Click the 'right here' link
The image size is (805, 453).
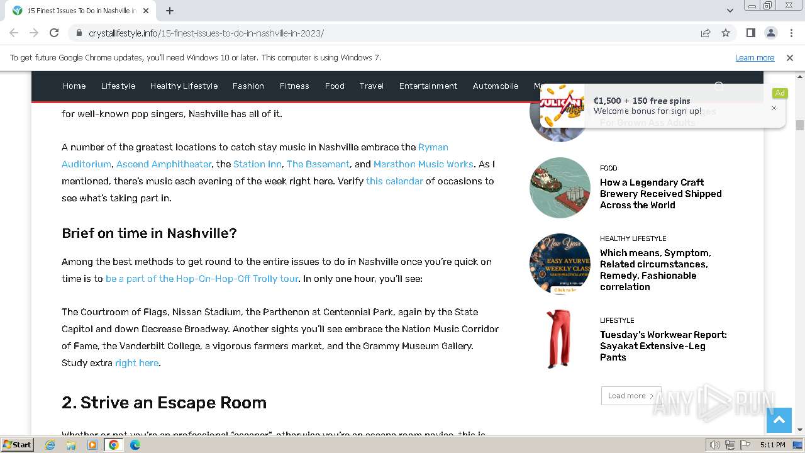[136, 363]
